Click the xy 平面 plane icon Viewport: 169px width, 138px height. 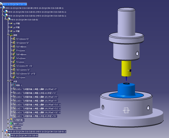click(x=11, y=23)
